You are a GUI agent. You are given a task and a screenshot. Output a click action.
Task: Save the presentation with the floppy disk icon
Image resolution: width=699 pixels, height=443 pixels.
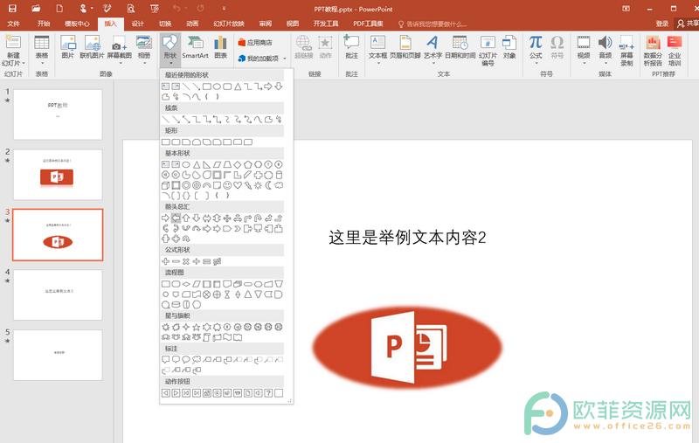pyautogui.click(x=12, y=8)
